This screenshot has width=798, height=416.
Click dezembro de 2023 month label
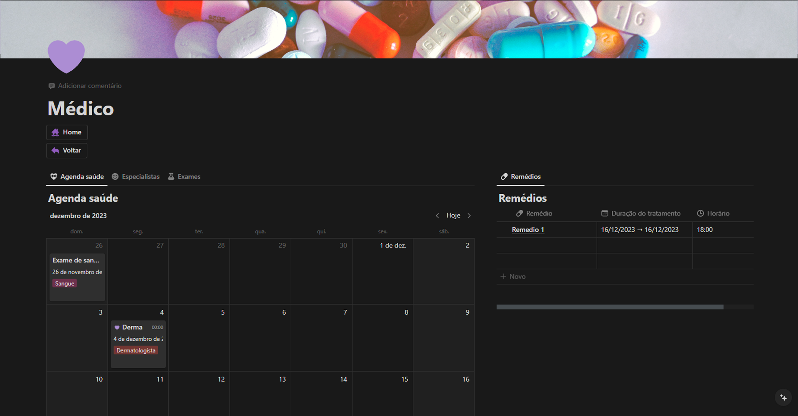pyautogui.click(x=78, y=216)
